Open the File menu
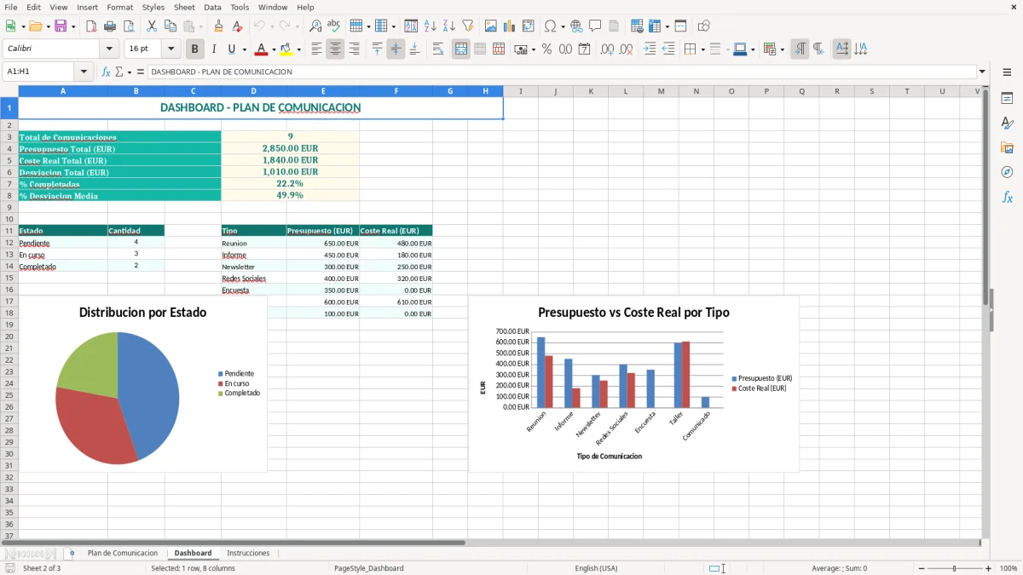 [10, 7]
